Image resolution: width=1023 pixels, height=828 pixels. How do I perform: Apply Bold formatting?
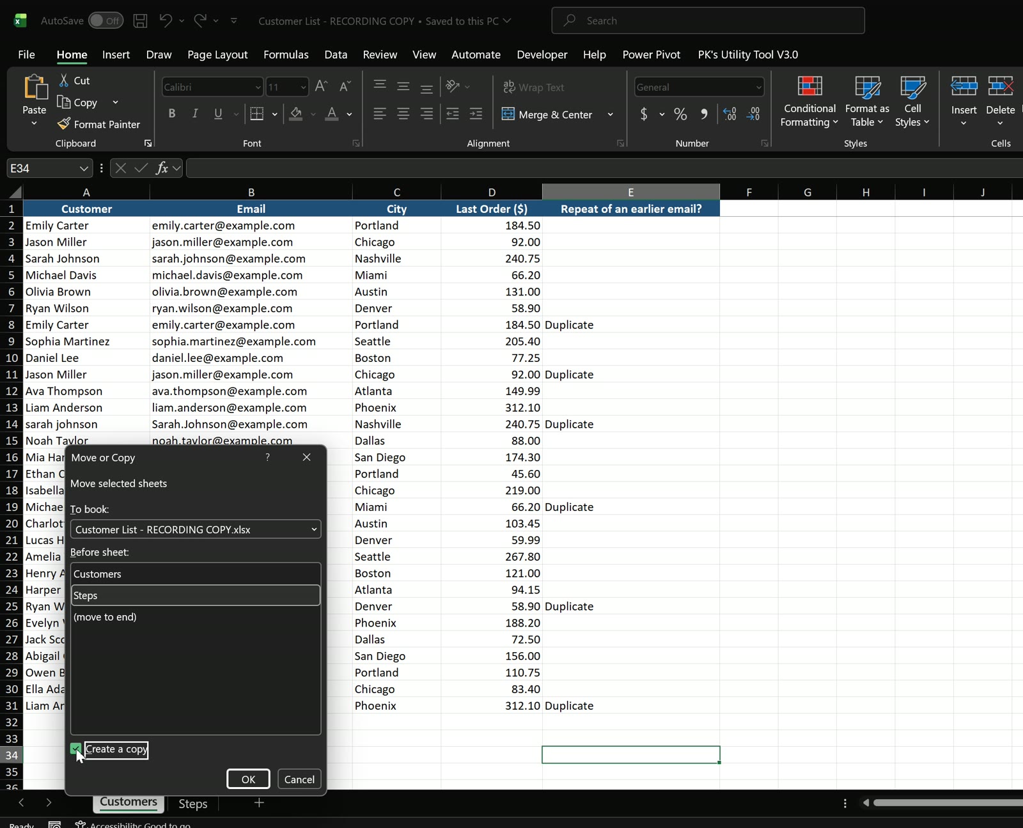click(x=171, y=114)
